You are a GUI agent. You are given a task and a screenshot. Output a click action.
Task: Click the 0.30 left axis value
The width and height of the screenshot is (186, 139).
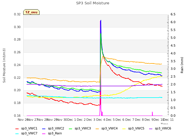(x=17, y=27)
